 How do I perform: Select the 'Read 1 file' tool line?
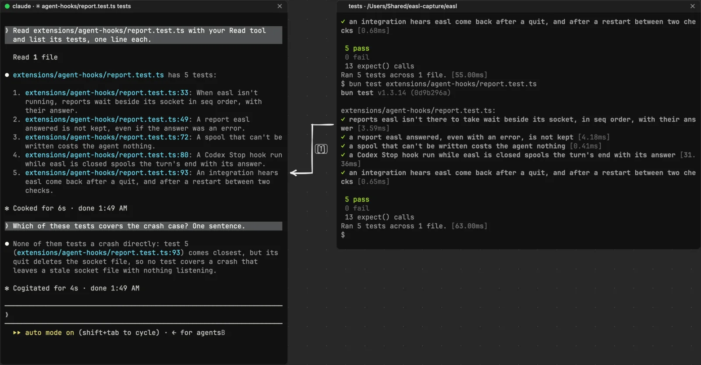[35, 57]
